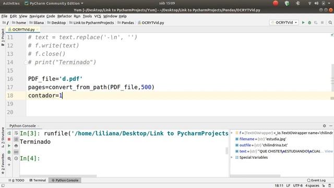This screenshot has width=334, height=188.
Task: Debug OCRYTVid with the top toolbar bug icon
Action: tap(309, 22)
